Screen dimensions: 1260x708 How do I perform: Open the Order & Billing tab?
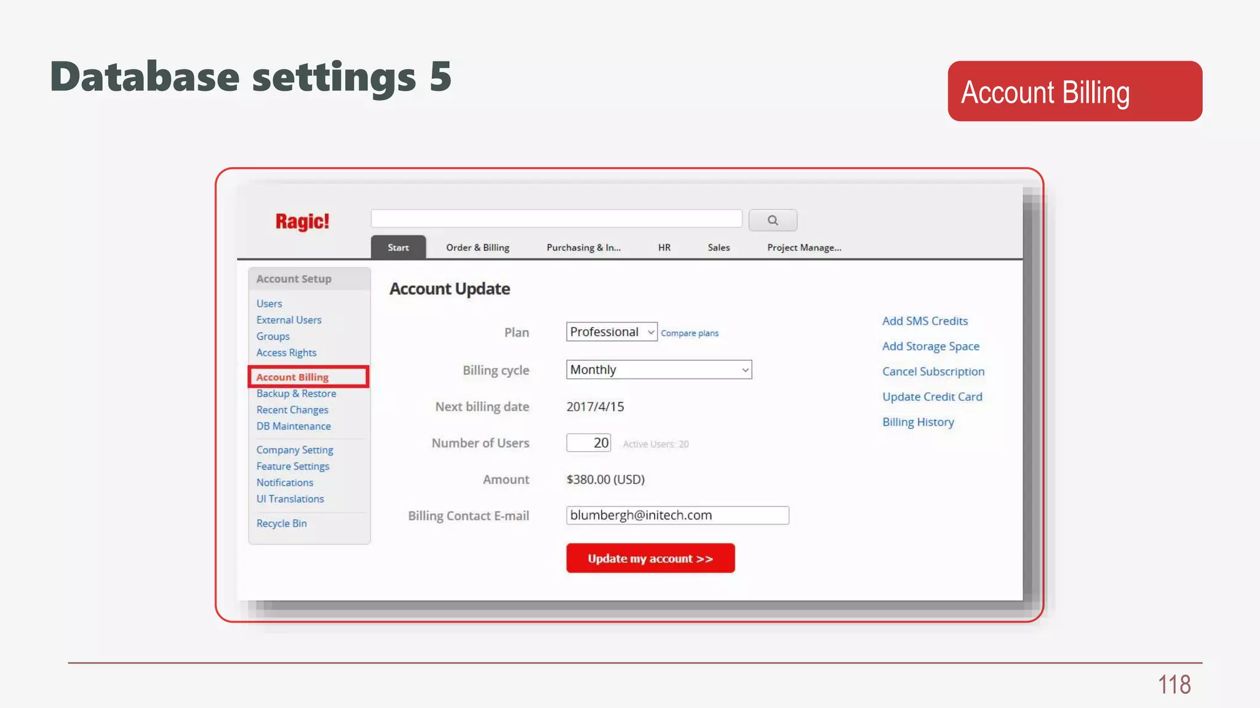tap(477, 247)
